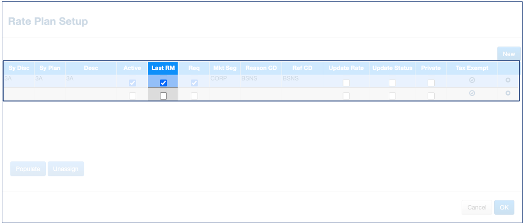Cancel the Rate Plan Setup dialog
524x224 pixels.
coord(476,207)
